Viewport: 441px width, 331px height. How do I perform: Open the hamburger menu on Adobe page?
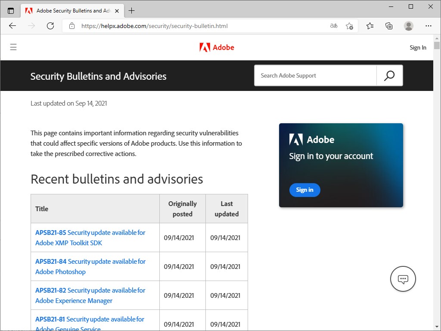pos(13,47)
